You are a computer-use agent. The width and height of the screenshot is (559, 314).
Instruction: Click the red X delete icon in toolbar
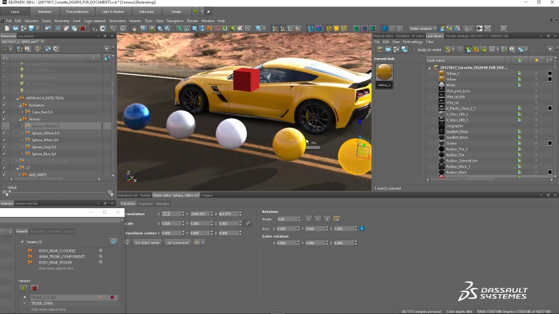pyautogui.click(x=83, y=28)
